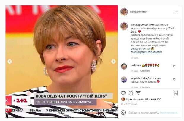Go to previous photo arrow

[10, 62]
